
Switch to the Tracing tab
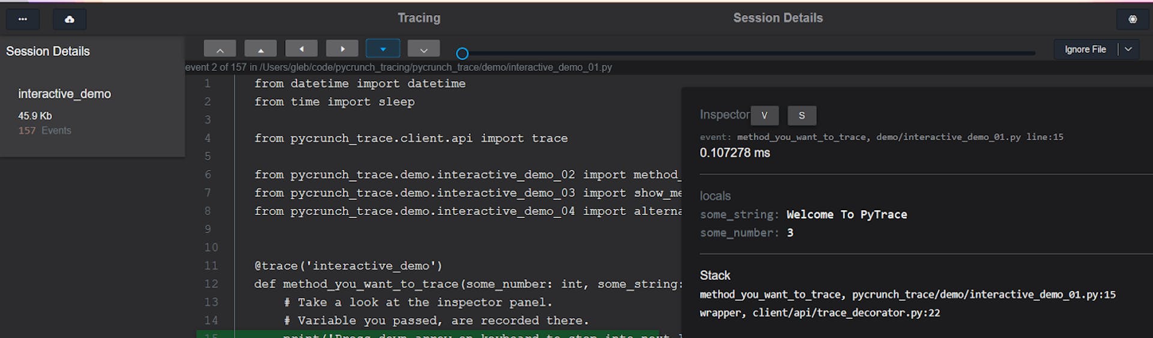(x=419, y=18)
